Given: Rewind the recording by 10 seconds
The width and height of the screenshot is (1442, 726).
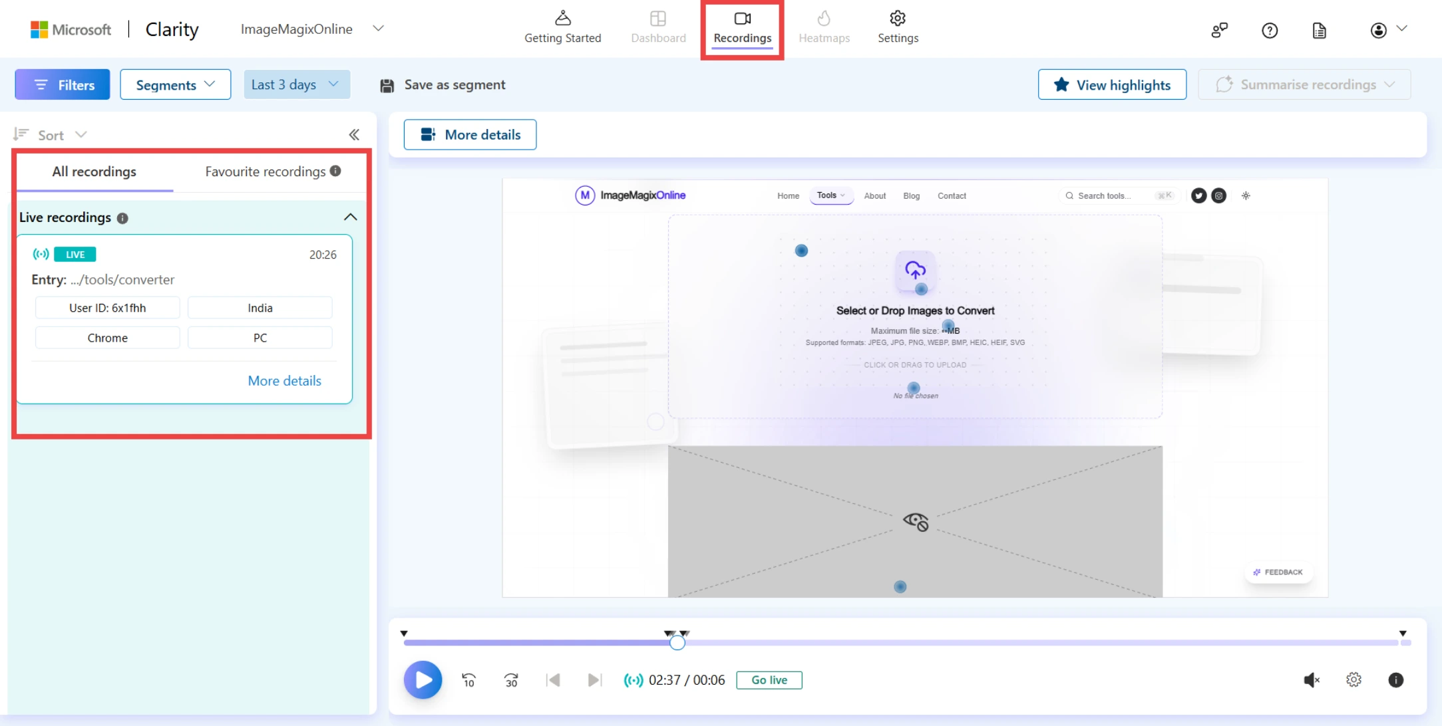Looking at the screenshot, I should point(468,679).
